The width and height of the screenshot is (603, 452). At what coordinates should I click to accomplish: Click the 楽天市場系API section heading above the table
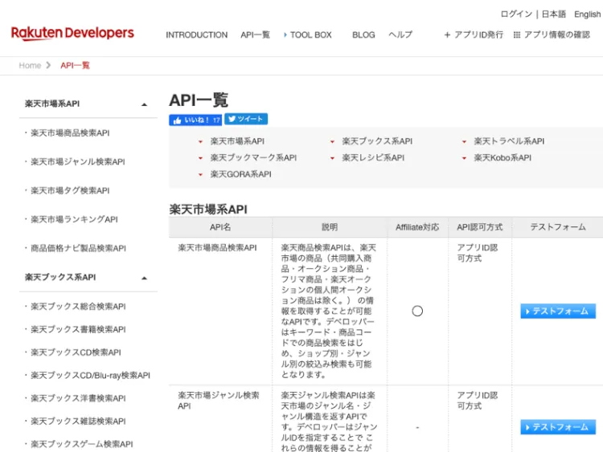(208, 210)
